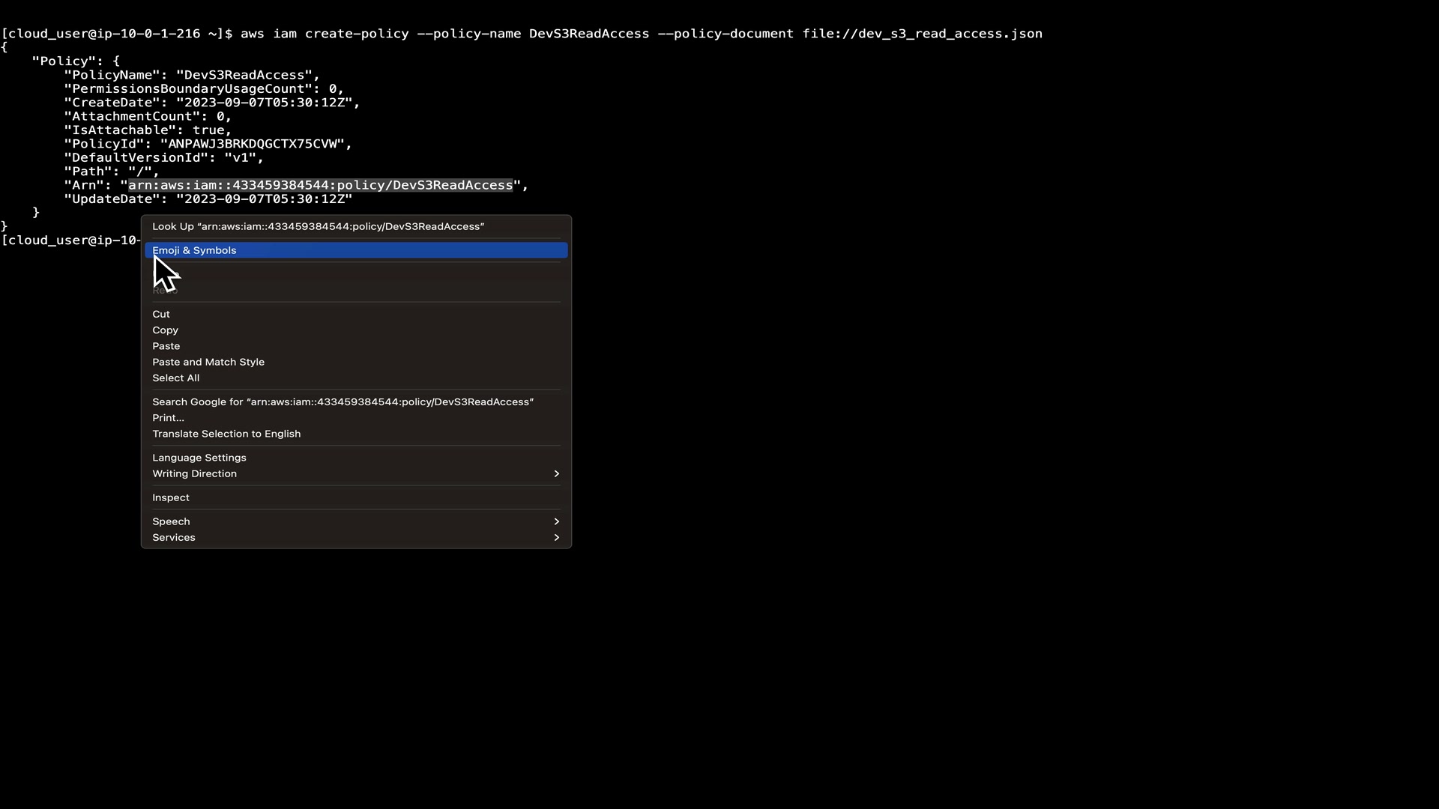Click Select All menu entry
This screenshot has width=1439, height=809.
point(175,378)
